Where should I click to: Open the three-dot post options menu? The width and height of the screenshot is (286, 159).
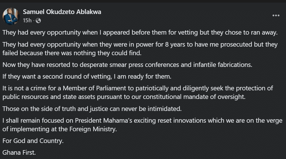pos(276,15)
